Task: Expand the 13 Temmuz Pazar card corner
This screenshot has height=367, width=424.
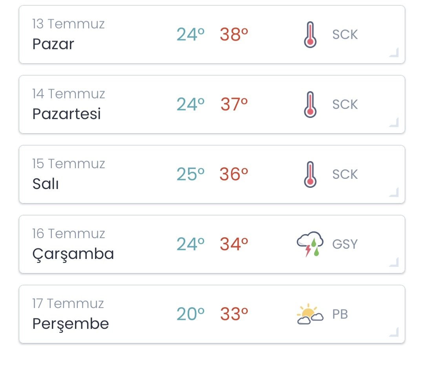Action: pyautogui.click(x=394, y=53)
